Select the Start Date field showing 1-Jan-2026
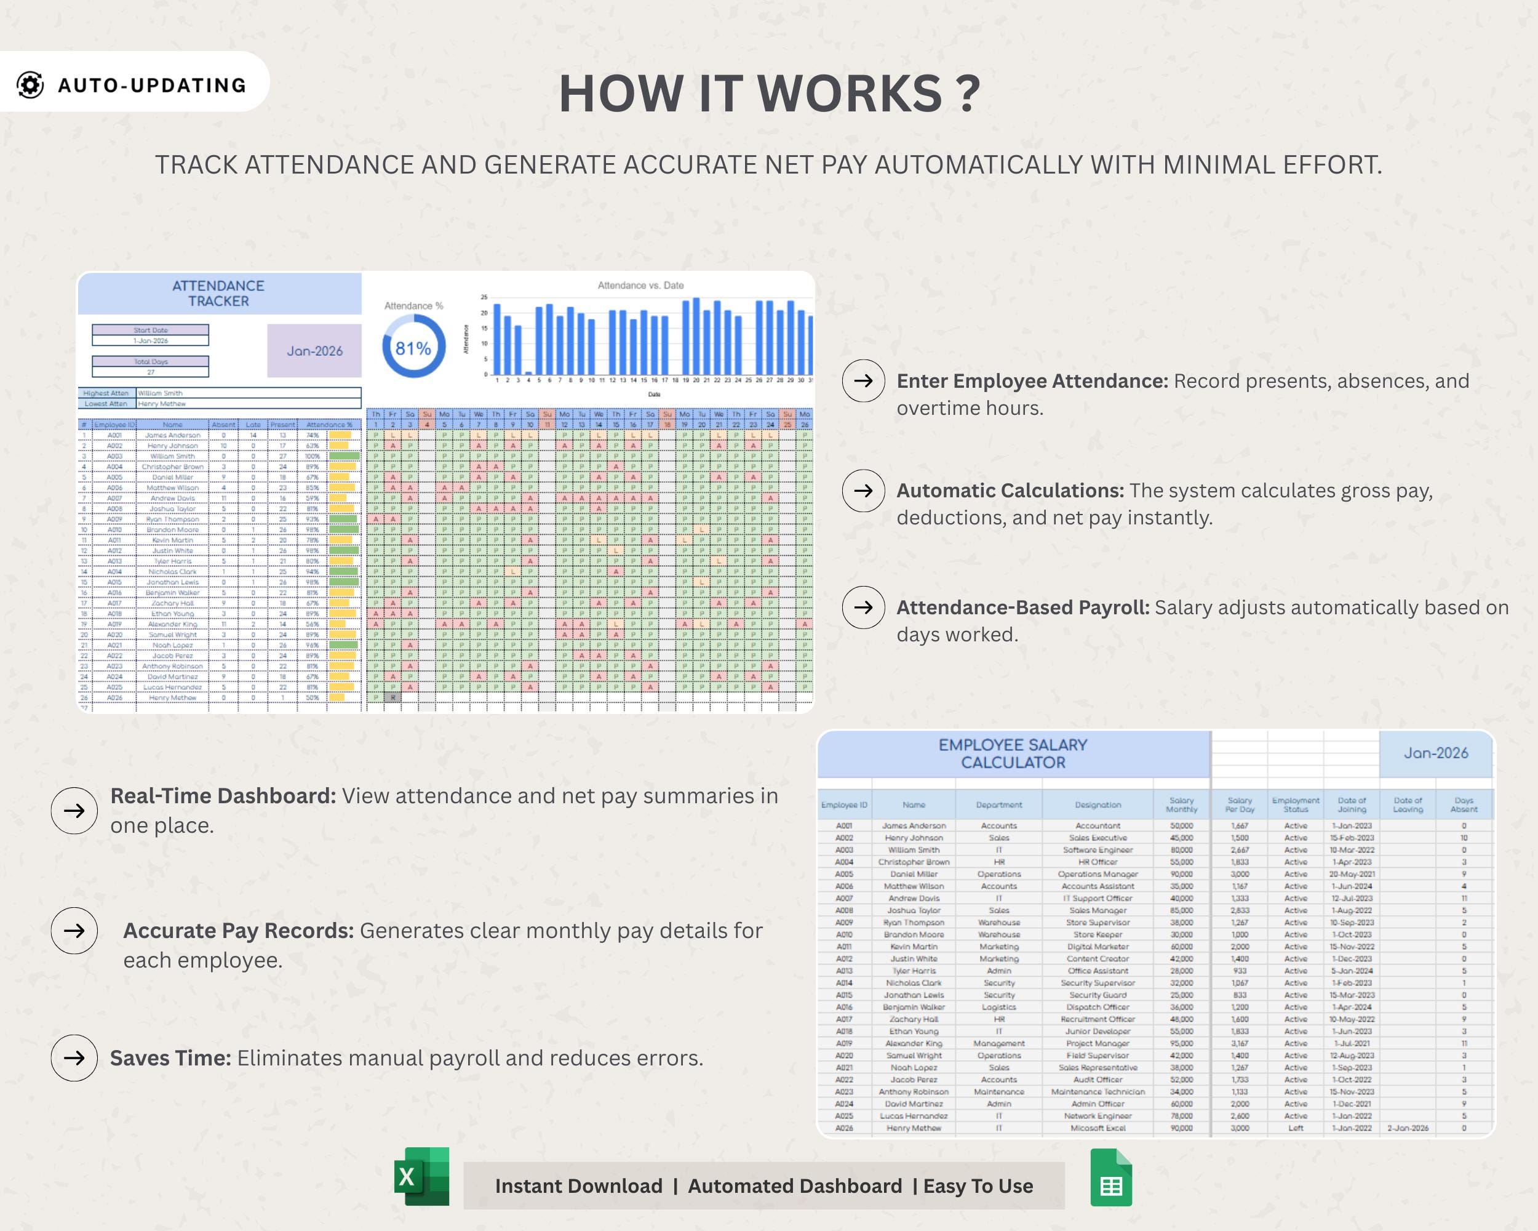Image resolution: width=1538 pixels, height=1231 pixels. pyautogui.click(x=151, y=340)
